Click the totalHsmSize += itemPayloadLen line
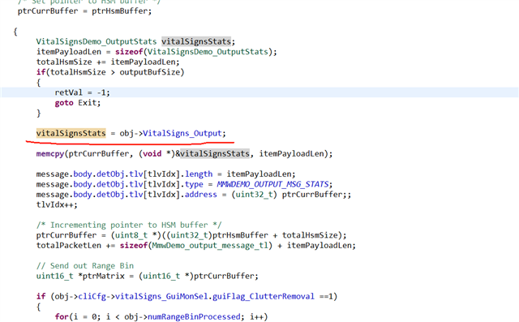519x322 pixels. (108, 62)
